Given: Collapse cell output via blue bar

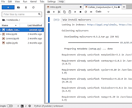Looking at the screenshot, I should point(49,63).
